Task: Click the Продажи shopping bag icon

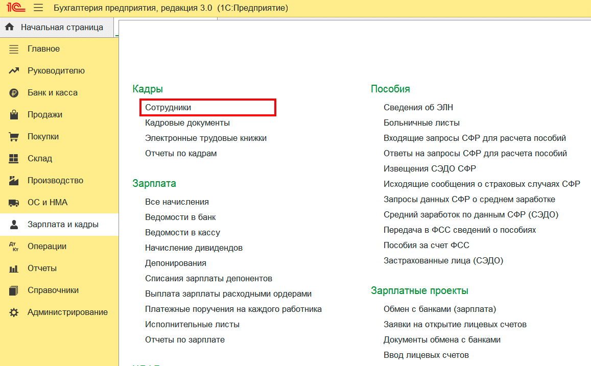Action: [x=14, y=115]
